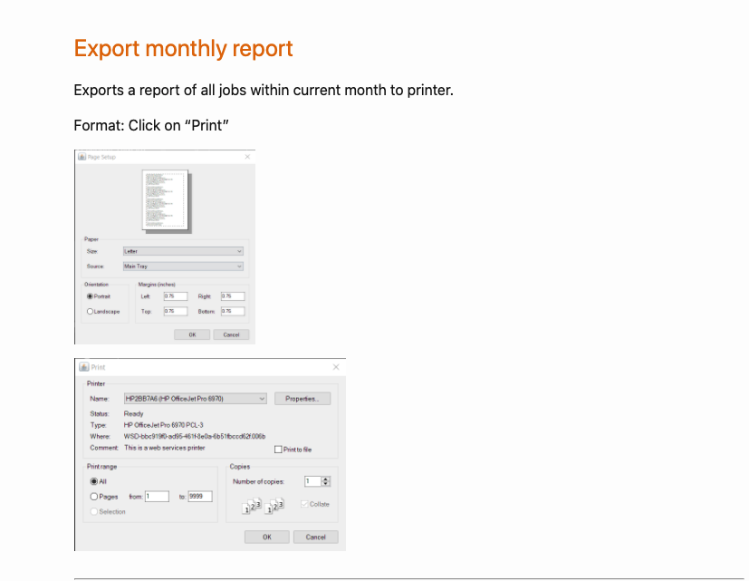Viewport: 749px width, 581px height.
Task: Click the Number of copies field
Action: pyautogui.click(x=312, y=481)
